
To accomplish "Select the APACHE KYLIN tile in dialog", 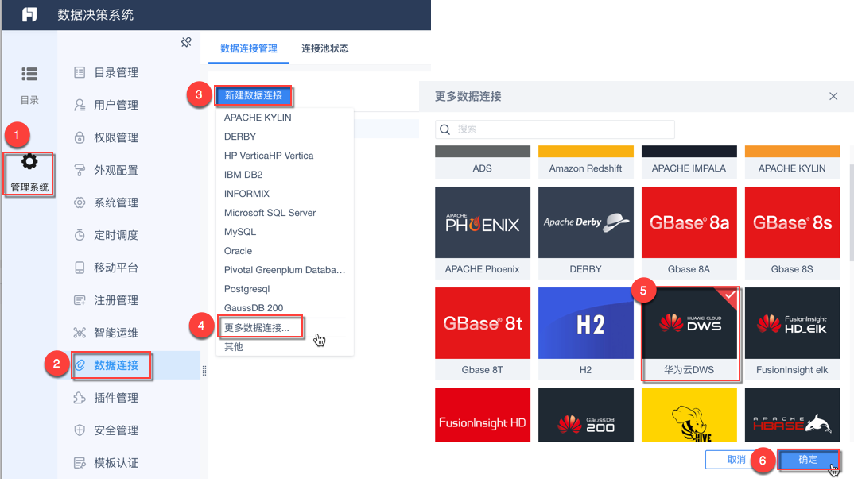I will pyautogui.click(x=793, y=162).
